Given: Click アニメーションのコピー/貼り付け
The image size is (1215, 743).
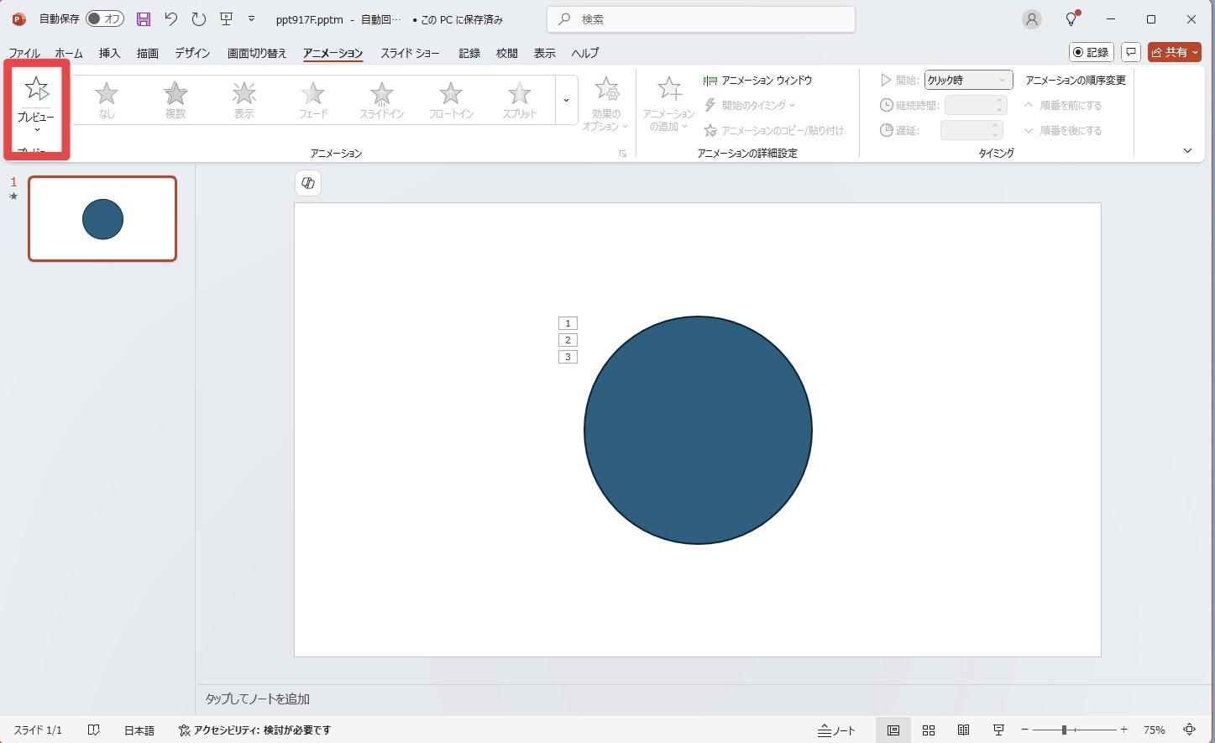Looking at the screenshot, I should (773, 131).
